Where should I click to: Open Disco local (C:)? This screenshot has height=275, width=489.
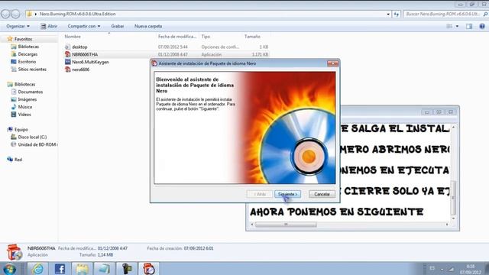click(x=32, y=137)
